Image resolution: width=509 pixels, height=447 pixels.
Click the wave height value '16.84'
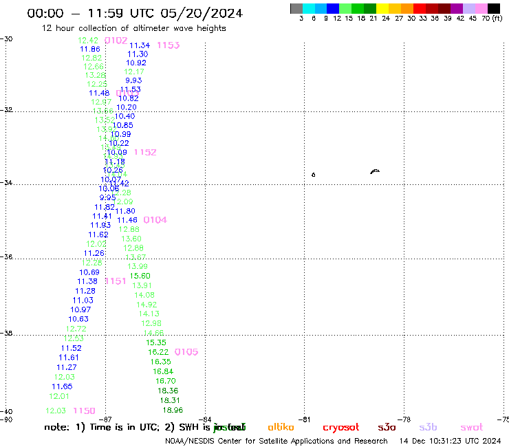(163, 371)
